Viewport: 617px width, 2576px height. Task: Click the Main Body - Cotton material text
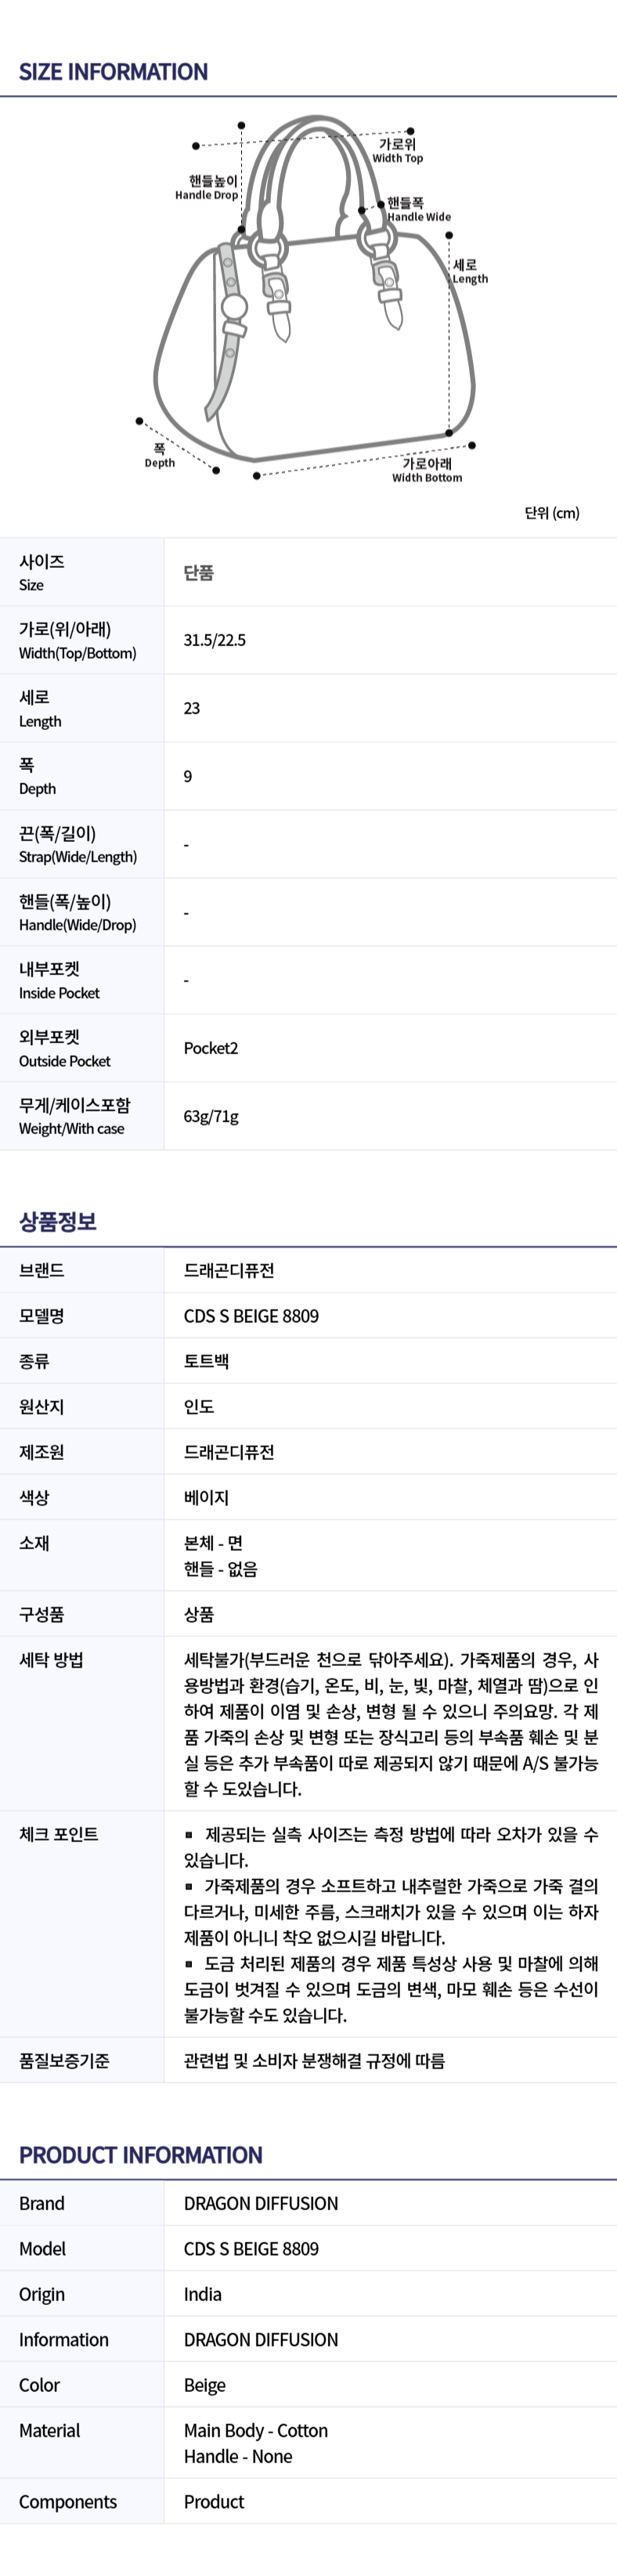[x=256, y=2430]
